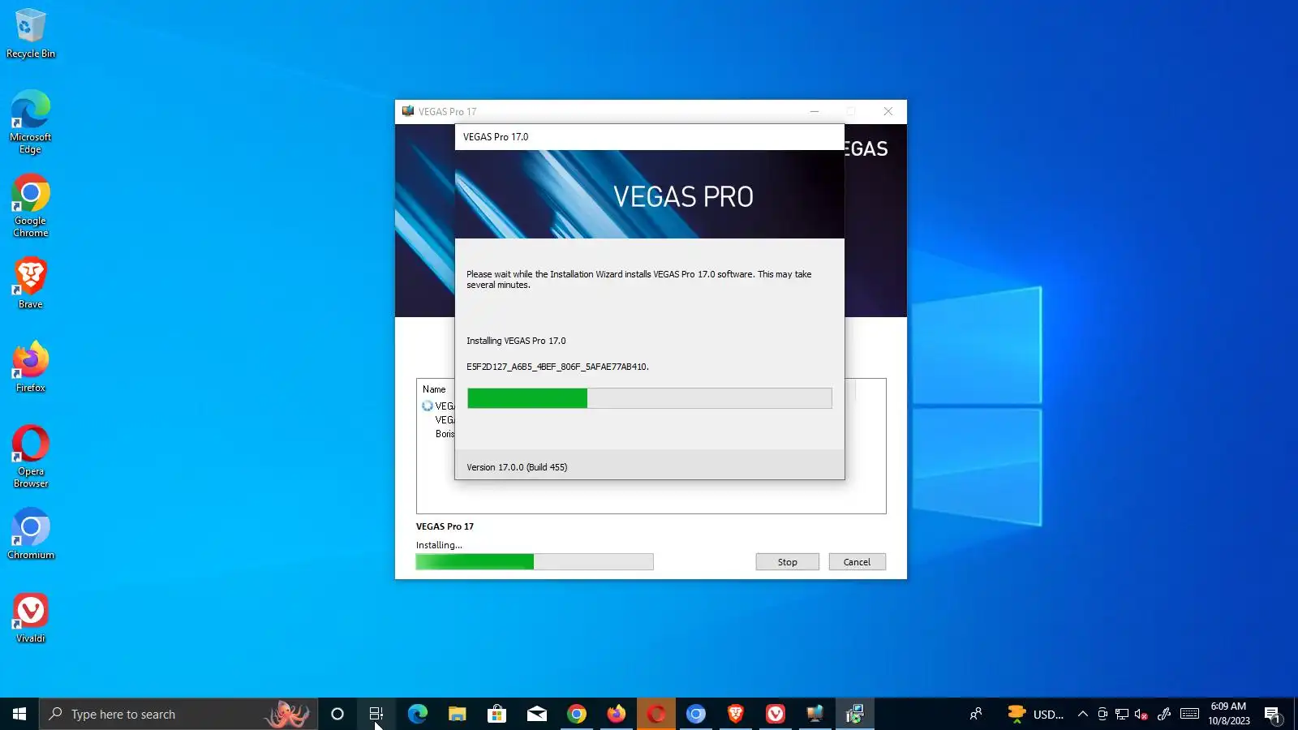The width and height of the screenshot is (1298, 730).
Task: Close the VEGAS Pro 17 installer window
Action: pyautogui.click(x=888, y=111)
